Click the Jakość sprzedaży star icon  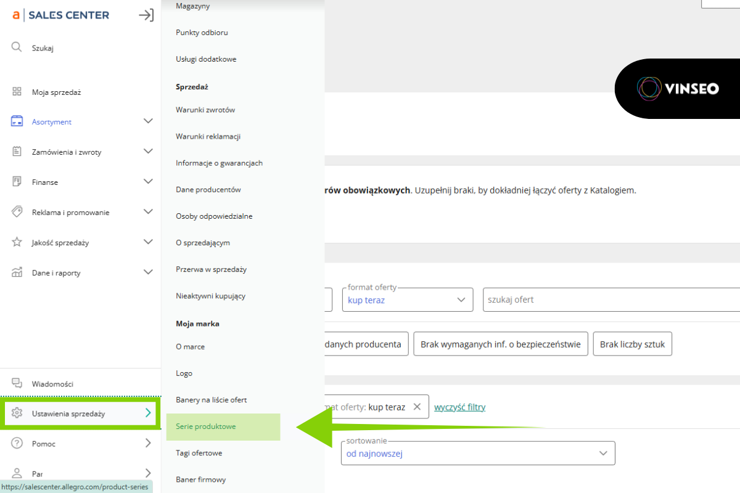17,242
